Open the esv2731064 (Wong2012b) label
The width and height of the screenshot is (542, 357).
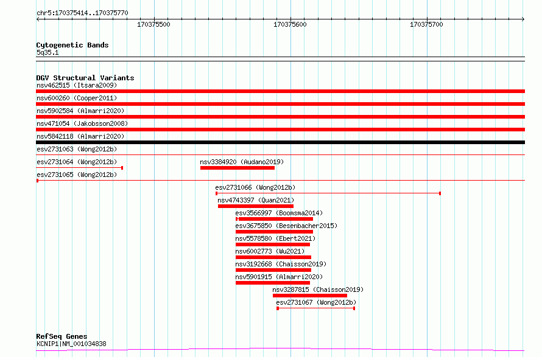pos(77,162)
